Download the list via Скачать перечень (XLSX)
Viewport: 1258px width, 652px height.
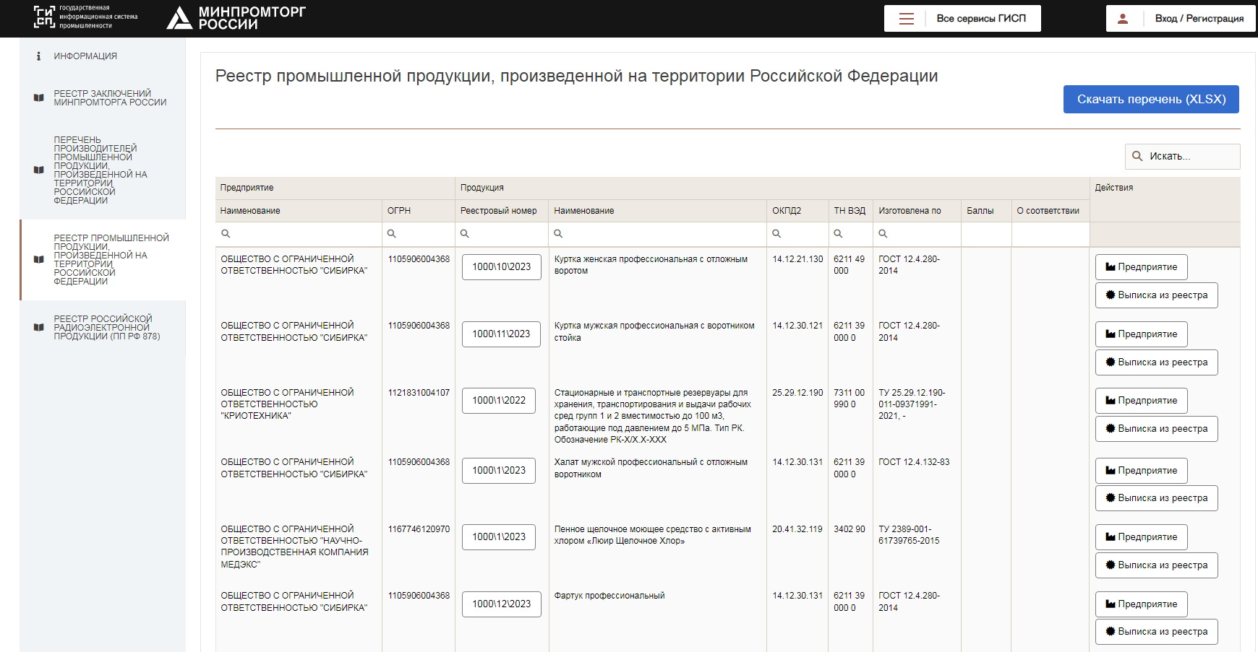pyautogui.click(x=1151, y=100)
